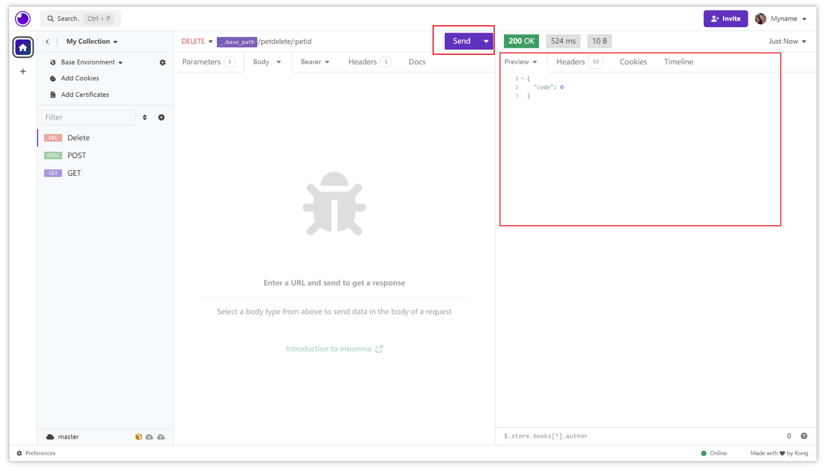Click the Search box in the top bar

(81, 19)
